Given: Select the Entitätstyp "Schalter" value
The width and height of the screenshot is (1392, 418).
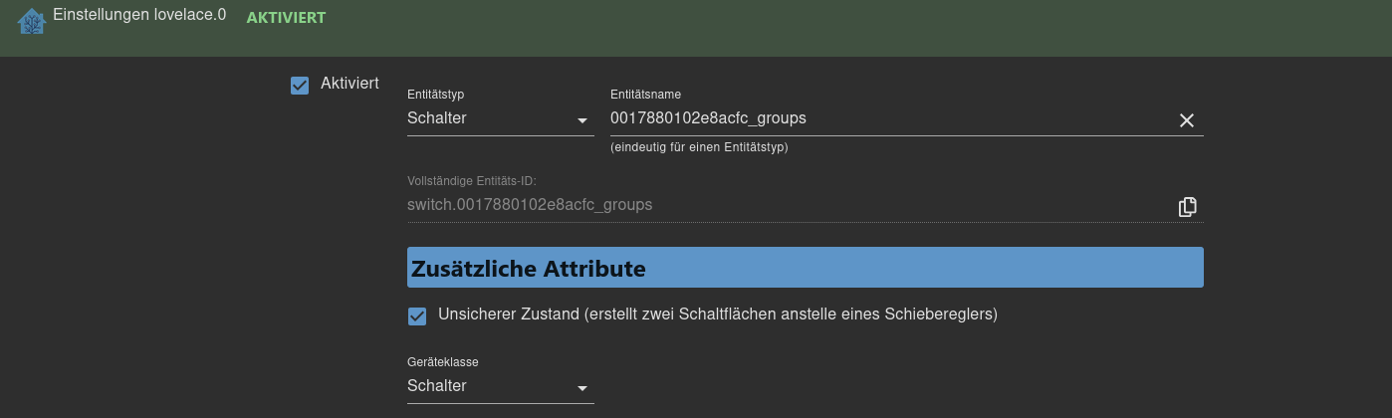Looking at the screenshot, I should 437,118.
